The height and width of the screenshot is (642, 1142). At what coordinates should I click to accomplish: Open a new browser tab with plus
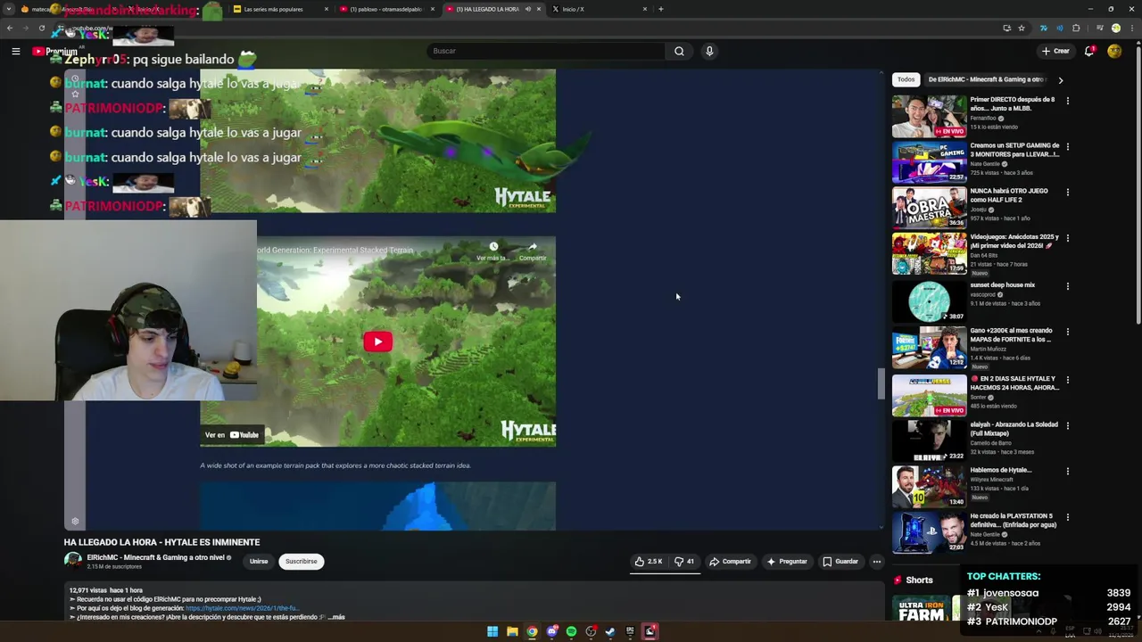tap(660, 9)
